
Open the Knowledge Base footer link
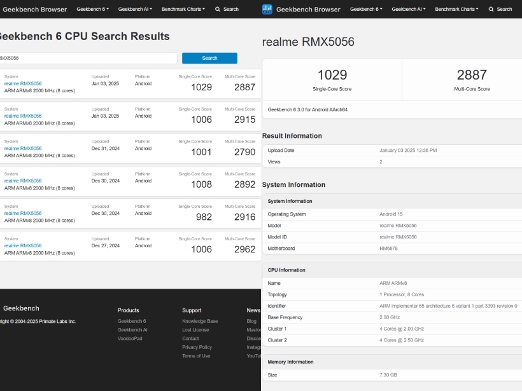click(x=200, y=321)
